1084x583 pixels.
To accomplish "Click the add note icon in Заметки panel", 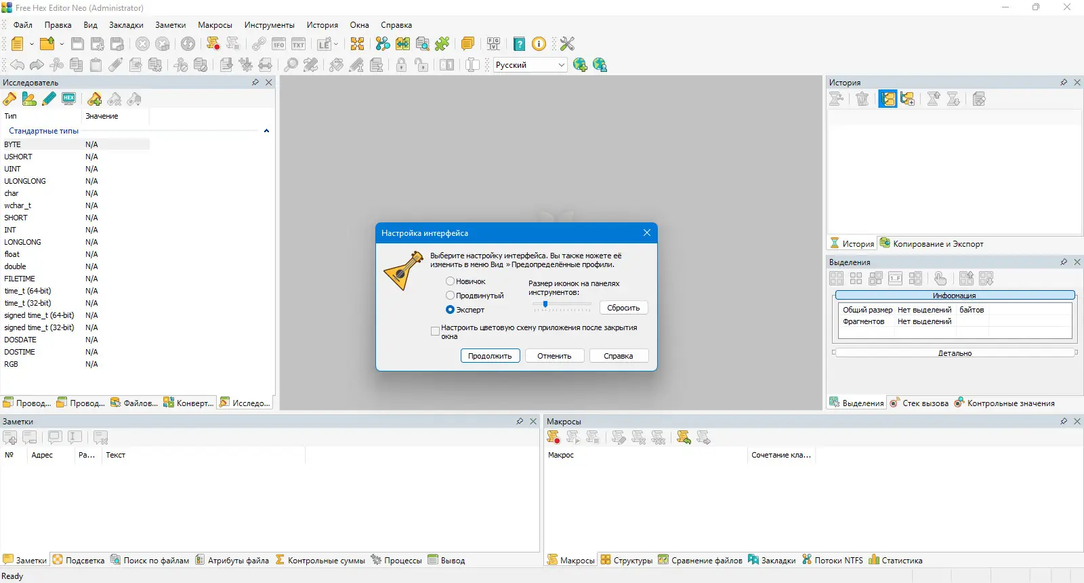I will pyautogui.click(x=10, y=438).
